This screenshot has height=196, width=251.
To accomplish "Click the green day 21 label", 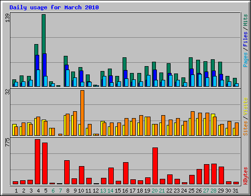I will click(x=162, y=191).
